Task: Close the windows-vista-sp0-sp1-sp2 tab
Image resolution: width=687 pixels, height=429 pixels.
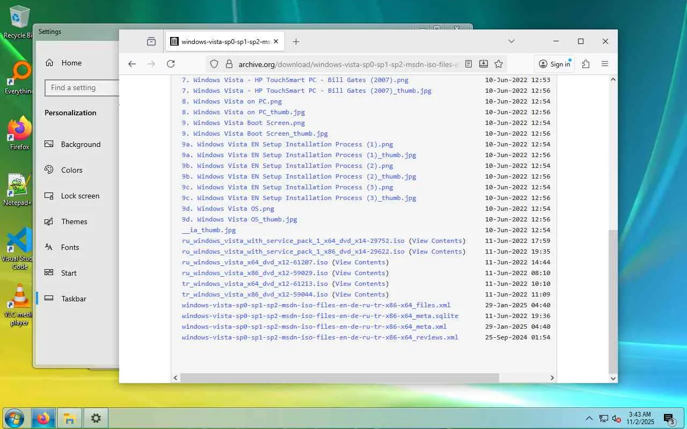Action: click(x=276, y=41)
